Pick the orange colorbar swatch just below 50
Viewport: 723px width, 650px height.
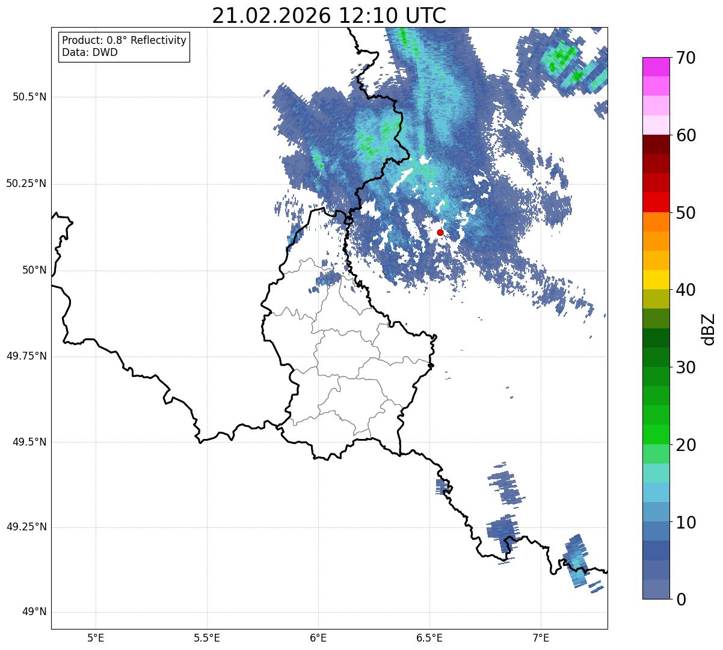tap(656, 222)
